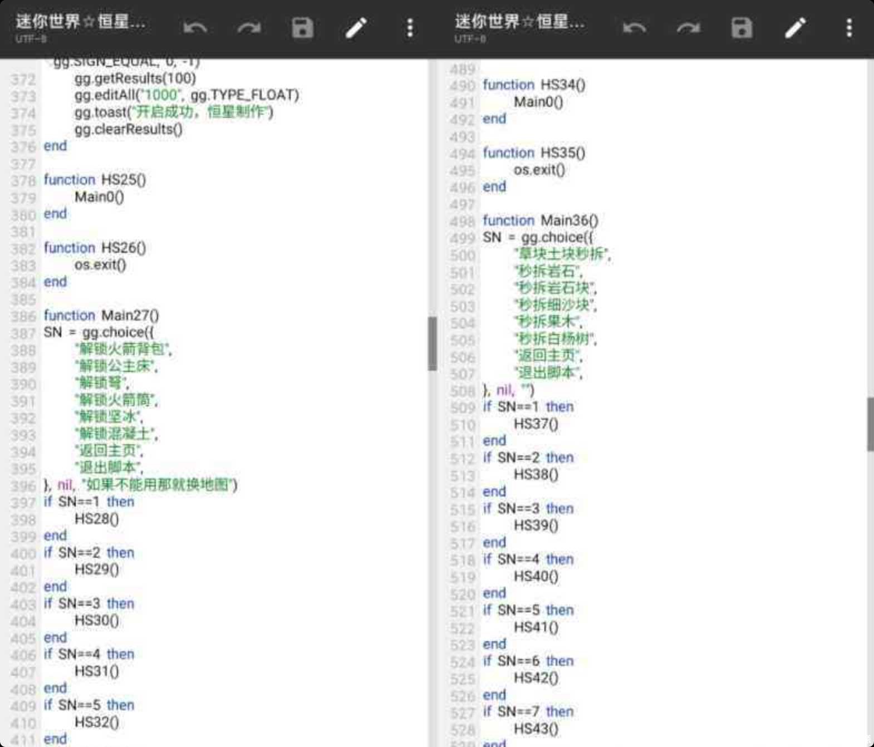Image resolution: width=874 pixels, height=747 pixels.
Task: Undo in the left editor pane
Action: (x=195, y=27)
